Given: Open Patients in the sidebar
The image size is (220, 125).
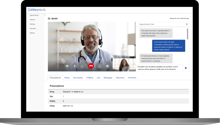Looking at the screenshot, I should (33, 20).
